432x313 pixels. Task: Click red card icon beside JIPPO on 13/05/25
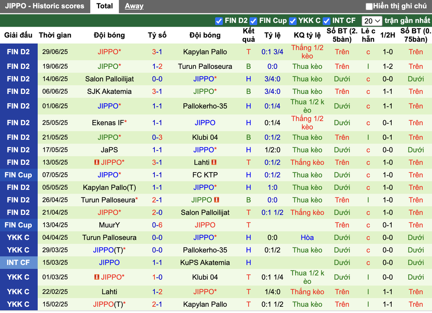[x=97, y=162]
